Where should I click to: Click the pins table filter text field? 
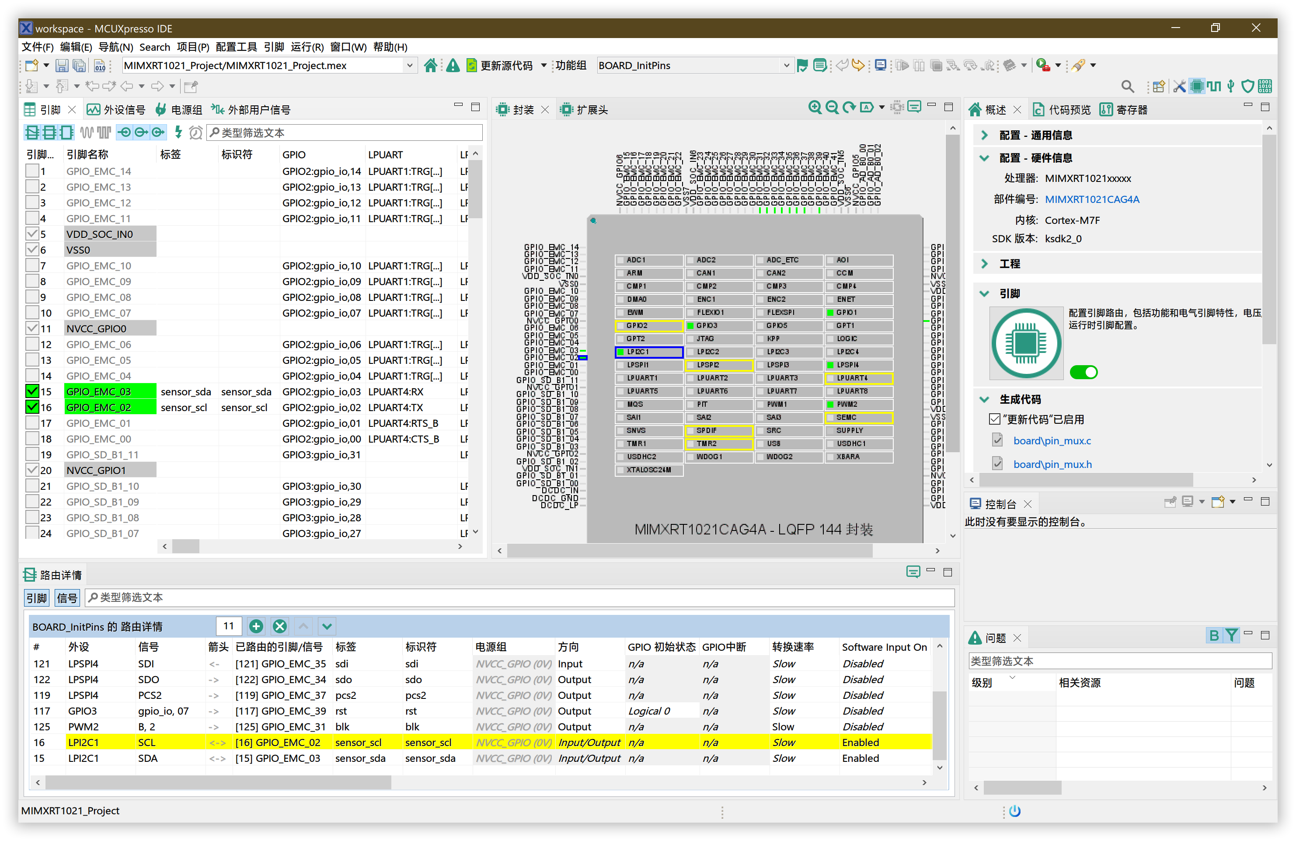(344, 133)
